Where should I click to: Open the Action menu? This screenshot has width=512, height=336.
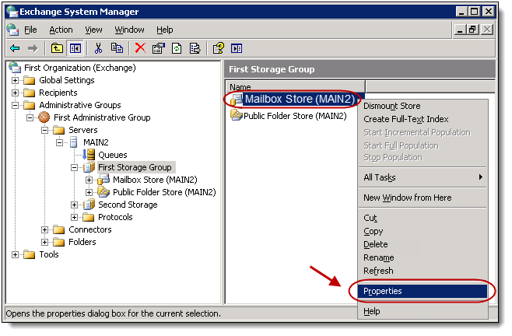pos(61,30)
